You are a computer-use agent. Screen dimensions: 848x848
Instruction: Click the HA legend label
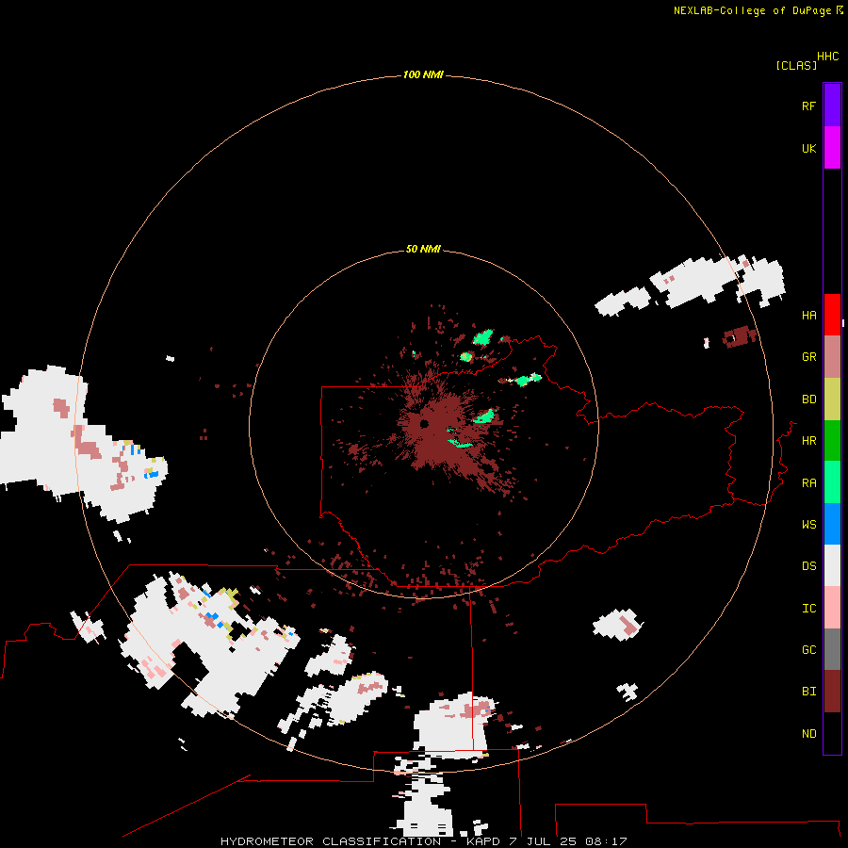pos(808,316)
